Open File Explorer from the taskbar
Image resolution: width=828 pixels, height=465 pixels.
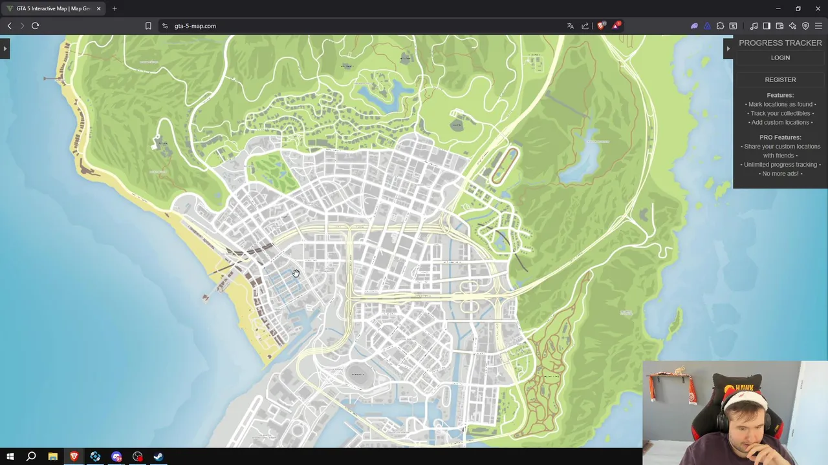pos(52,457)
